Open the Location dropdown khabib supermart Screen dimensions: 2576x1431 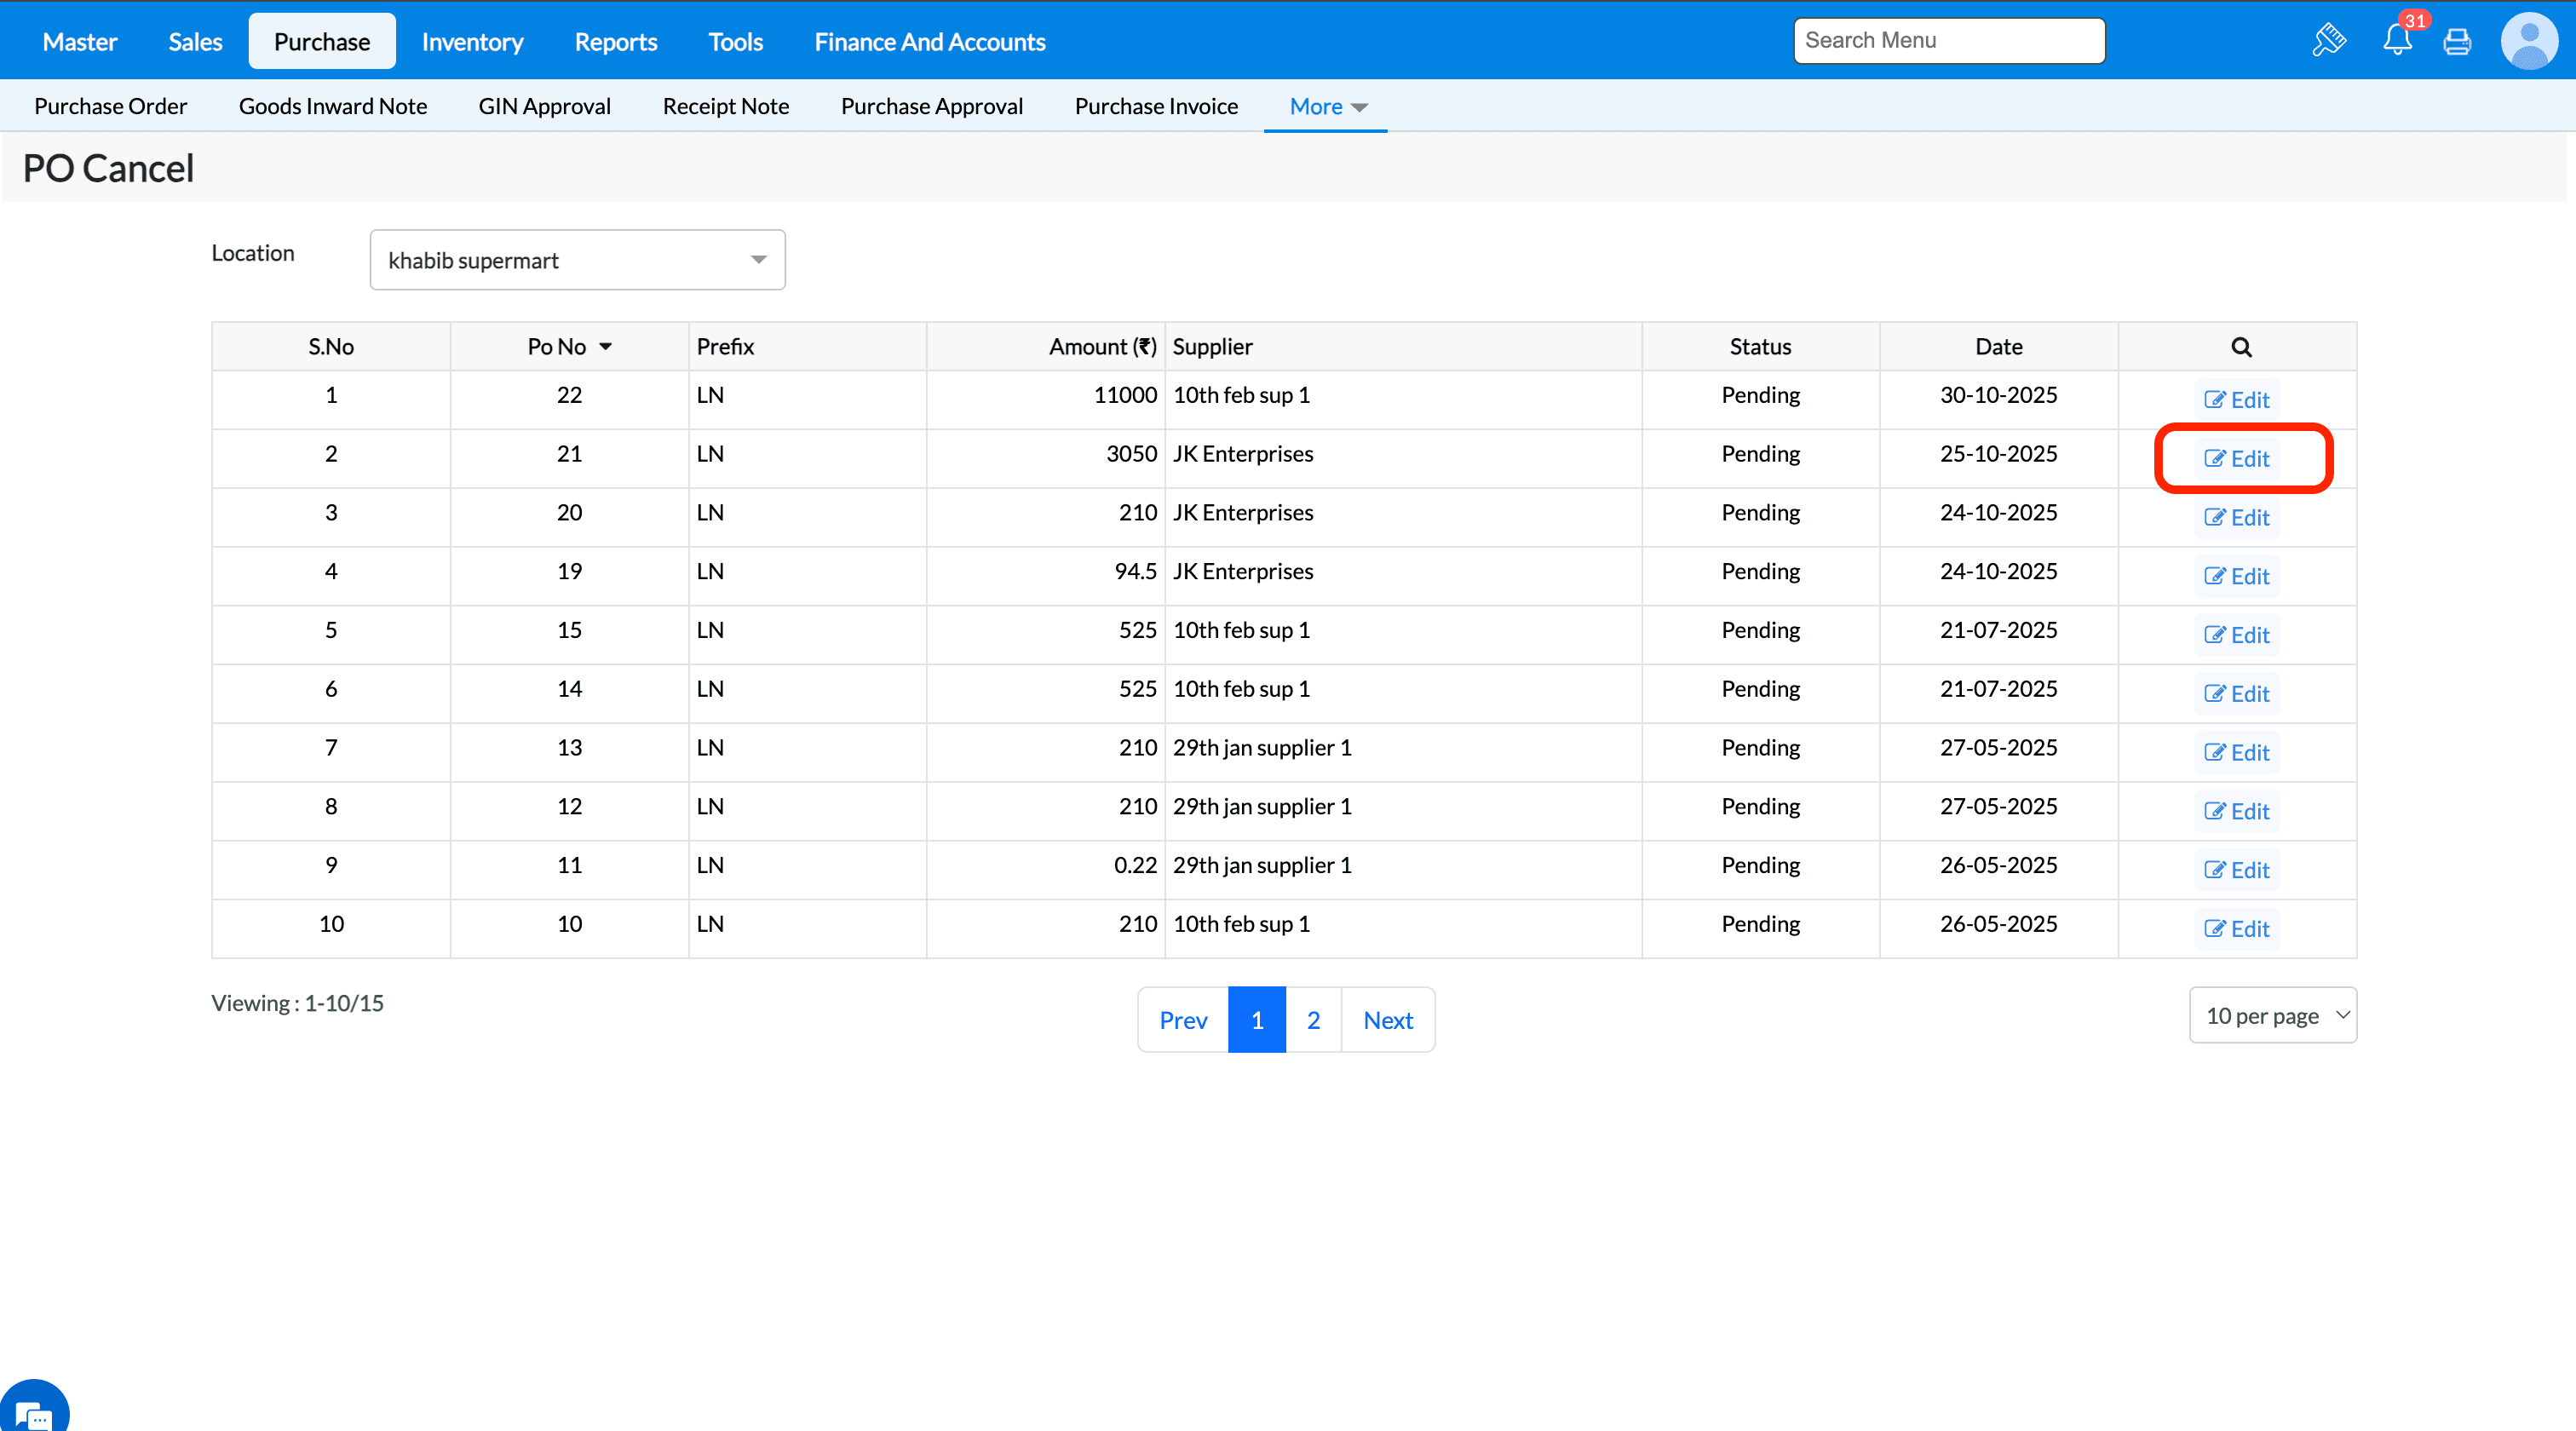(x=577, y=260)
